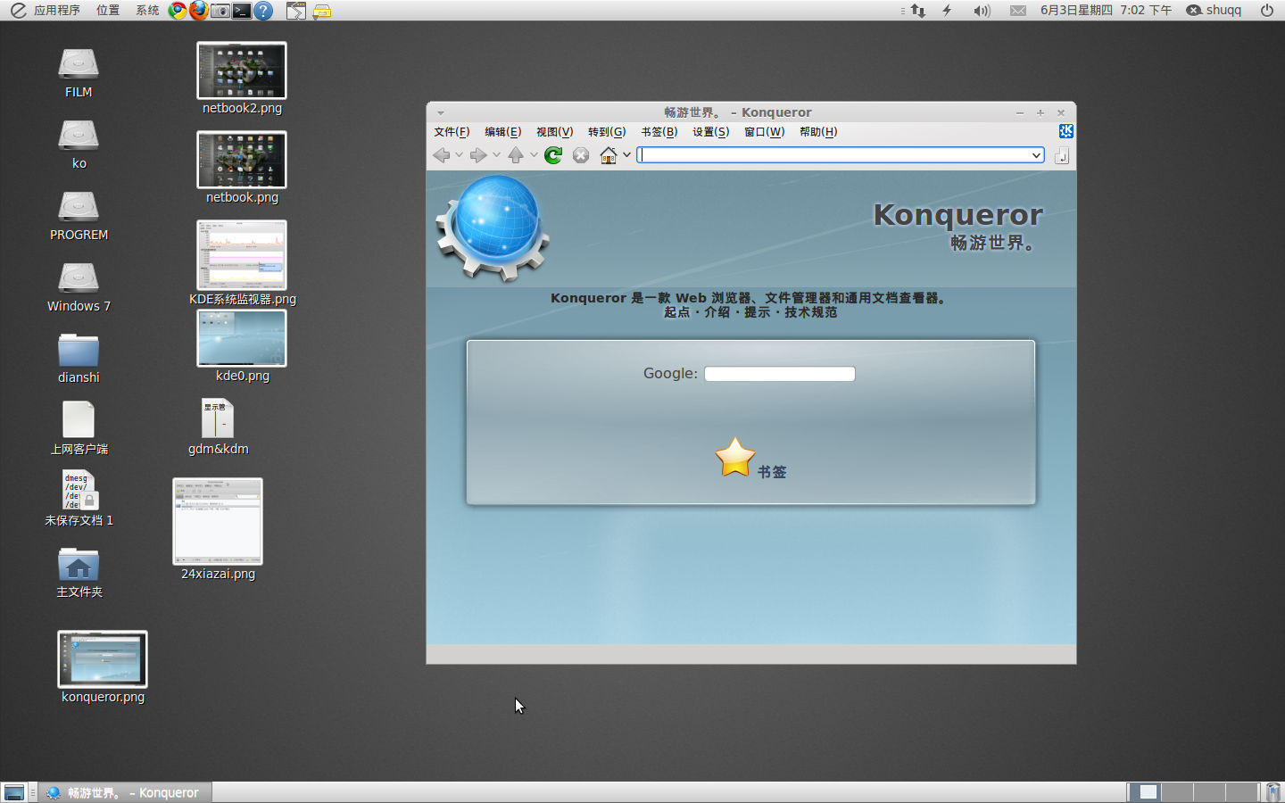This screenshot has height=803, width=1285.
Task: Click the Stop loading icon
Action: pyautogui.click(x=581, y=154)
